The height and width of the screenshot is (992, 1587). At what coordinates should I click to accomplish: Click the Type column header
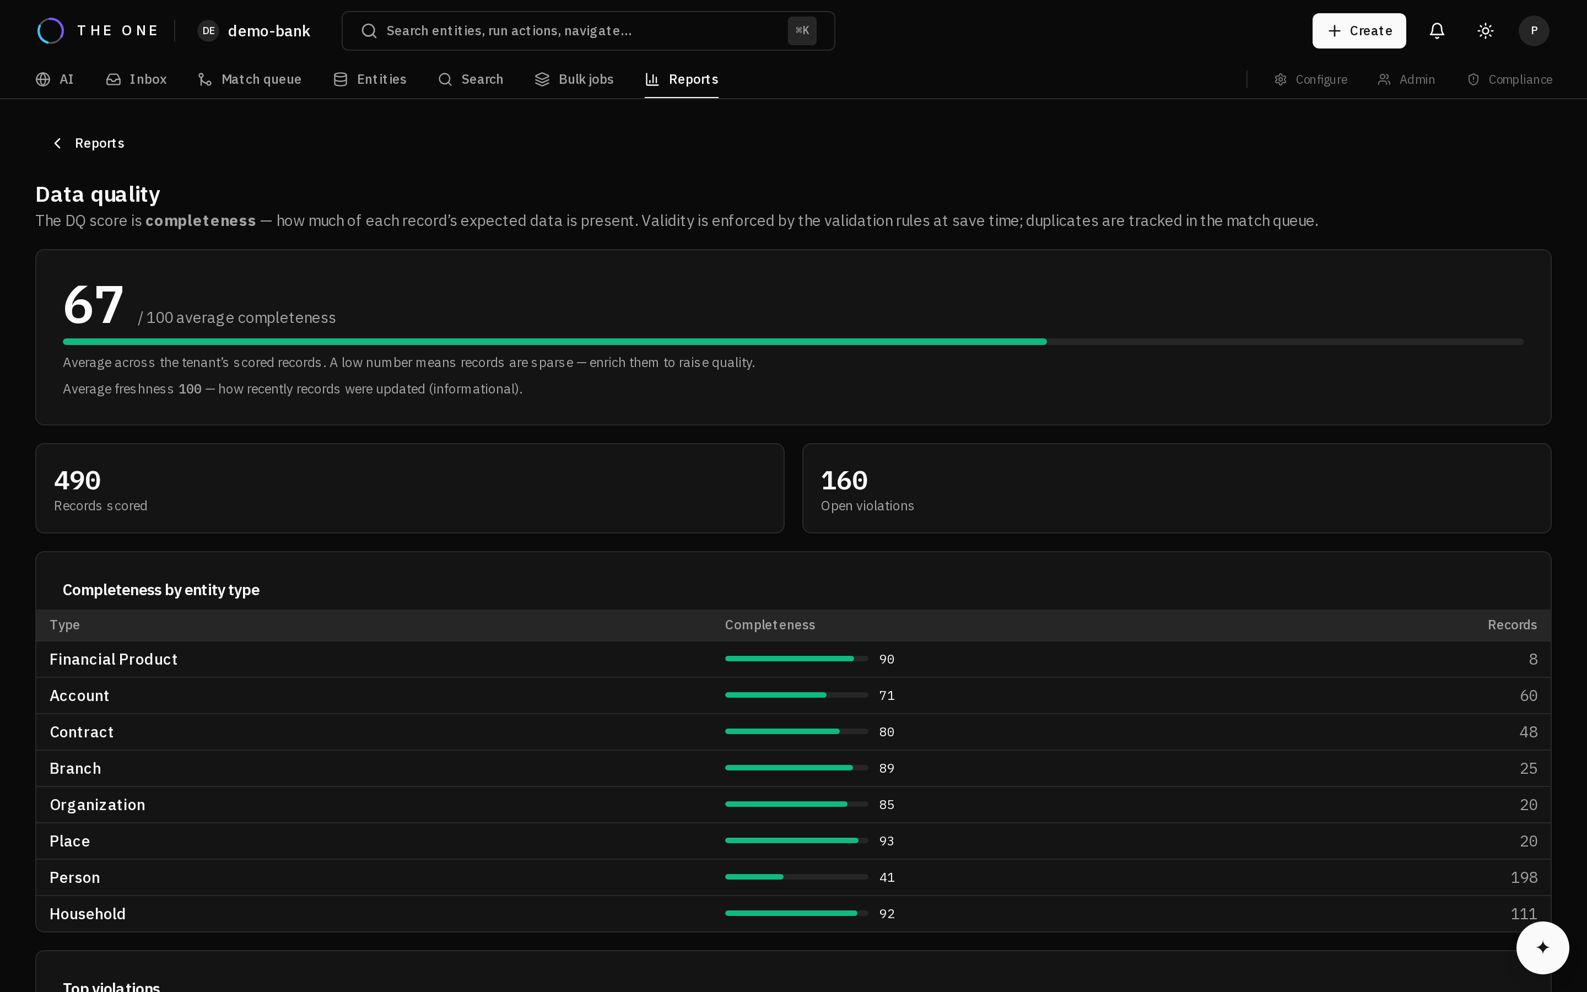[x=65, y=626]
